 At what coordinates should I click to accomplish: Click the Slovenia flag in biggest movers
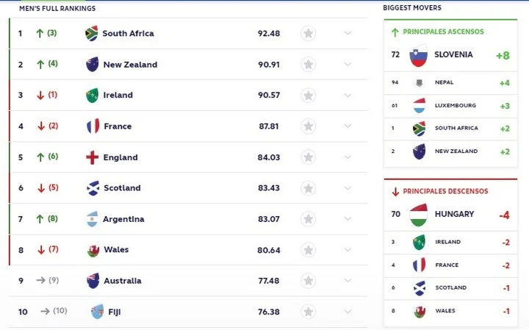coord(419,55)
